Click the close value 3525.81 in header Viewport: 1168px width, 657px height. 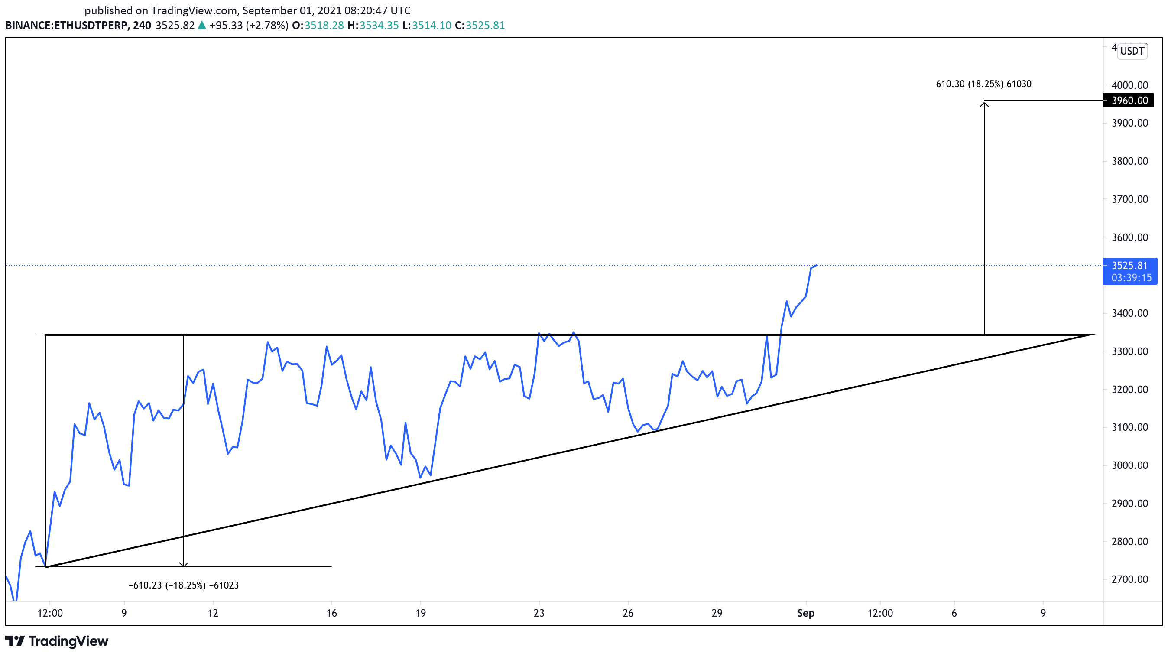click(485, 26)
